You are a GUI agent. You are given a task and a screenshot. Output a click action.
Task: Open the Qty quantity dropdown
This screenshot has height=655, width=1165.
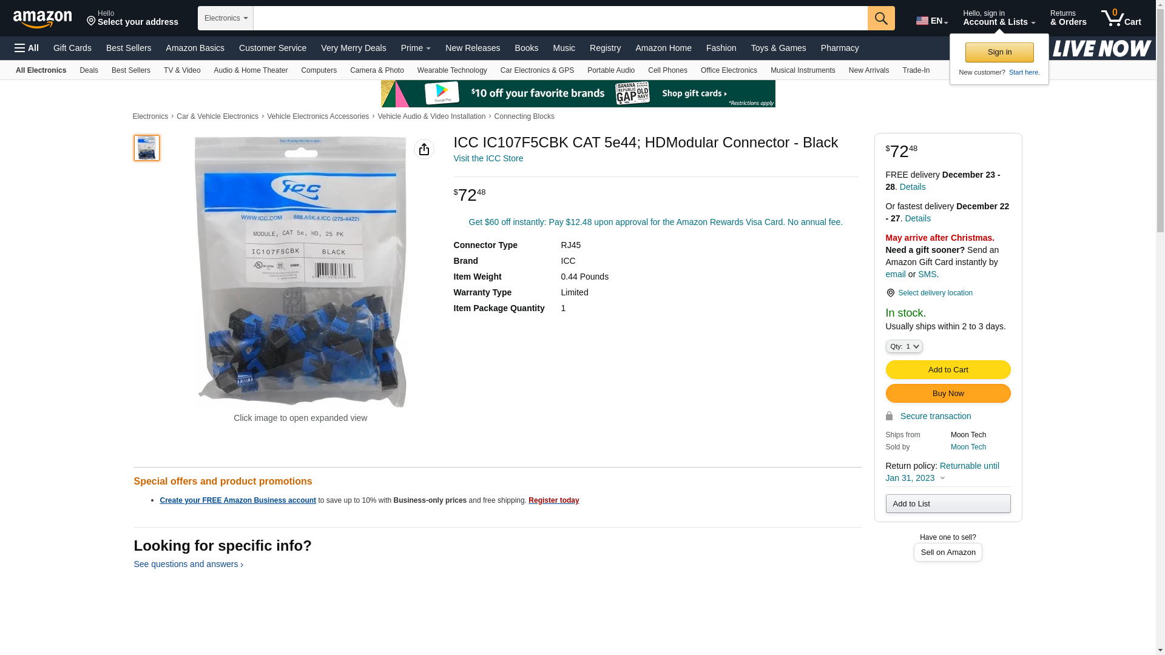(904, 346)
